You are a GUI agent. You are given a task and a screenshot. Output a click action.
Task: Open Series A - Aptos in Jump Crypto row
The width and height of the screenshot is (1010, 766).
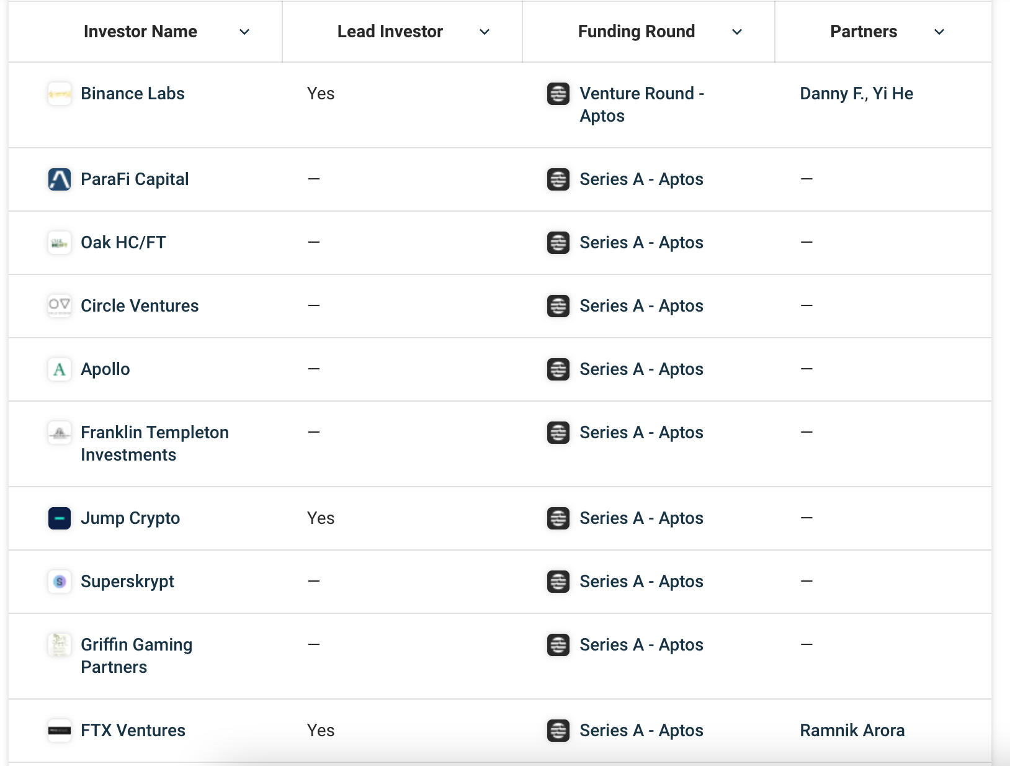click(641, 518)
